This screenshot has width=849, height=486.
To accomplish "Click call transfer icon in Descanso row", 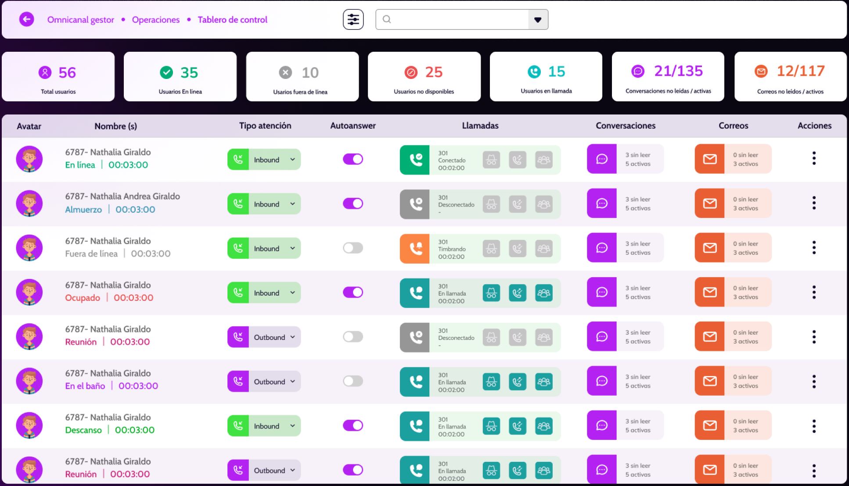I will coord(518,426).
